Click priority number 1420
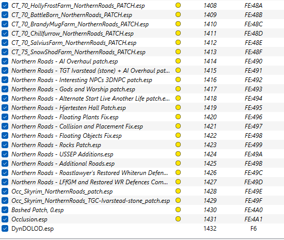This screenshot has height=240, width=284. click(210, 117)
